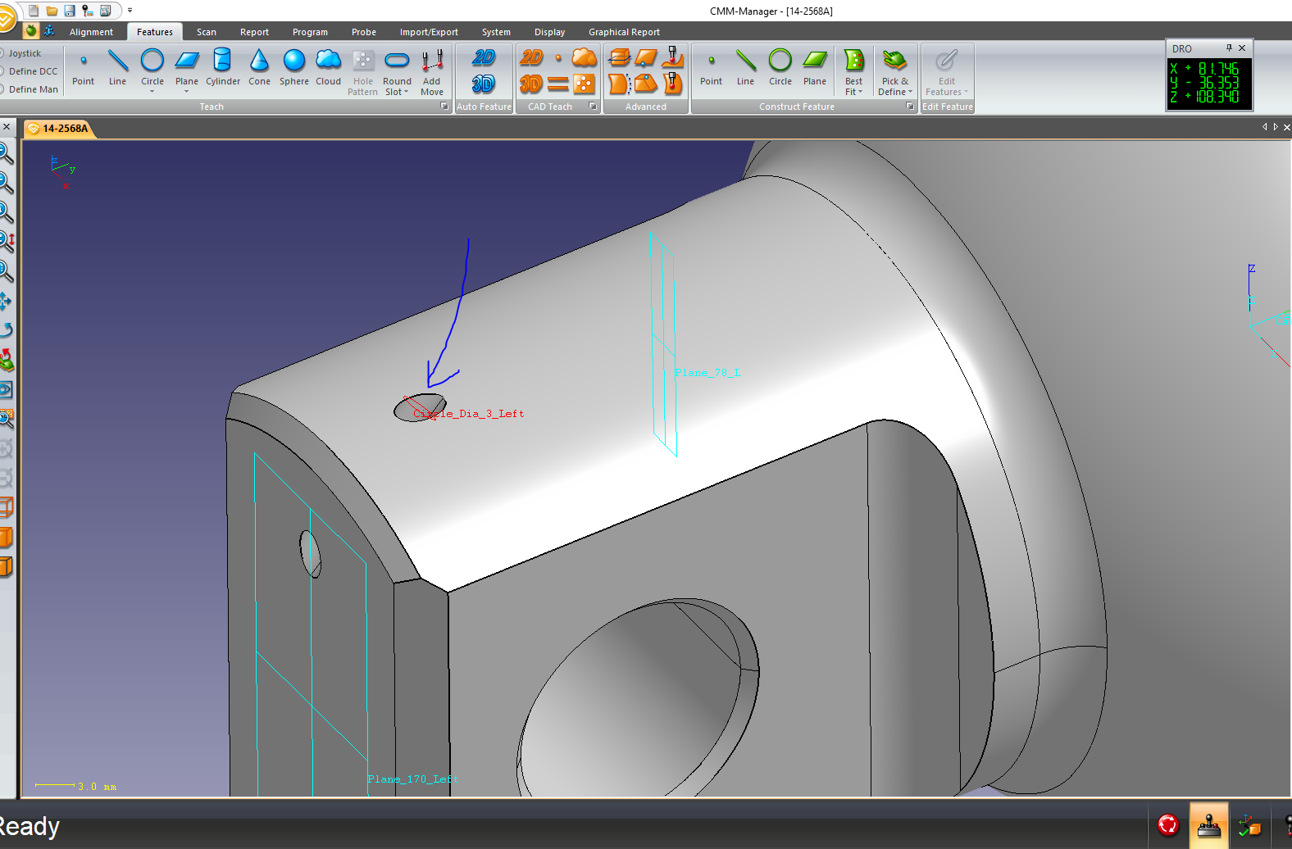Click the green apple icon beside Alignment tab
The height and width of the screenshot is (849, 1292).
click(x=31, y=31)
